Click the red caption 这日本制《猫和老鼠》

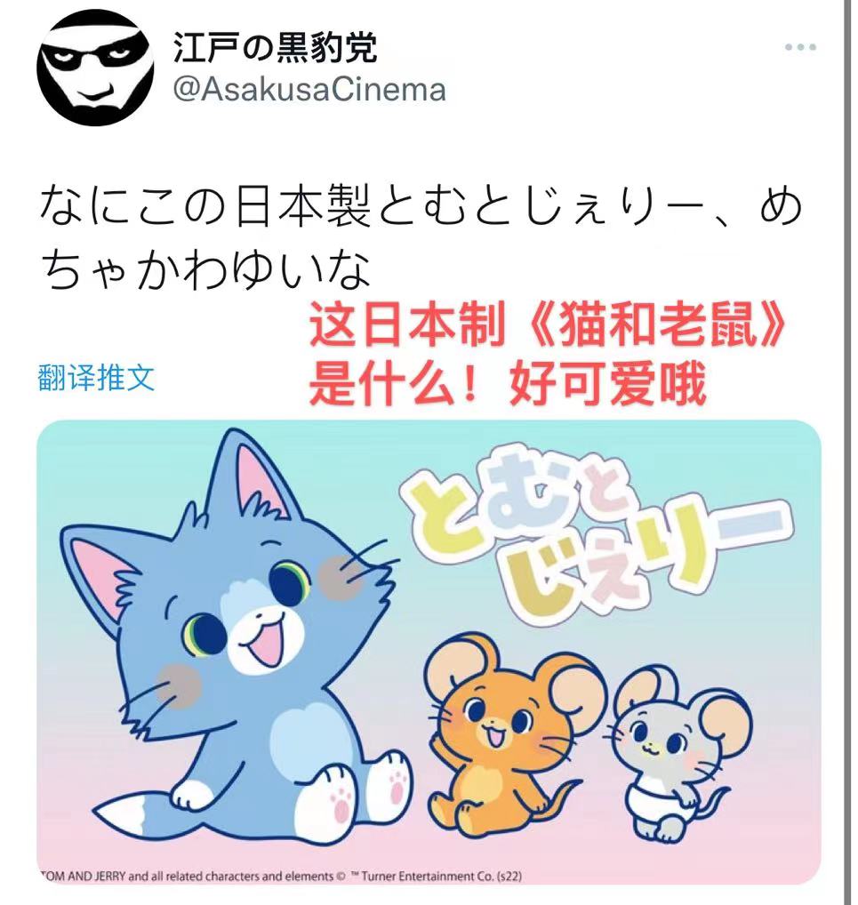pyautogui.click(x=548, y=324)
